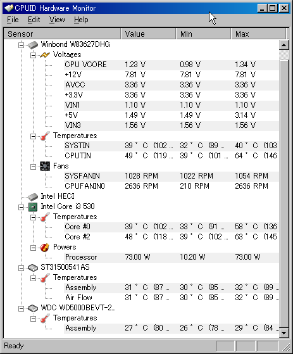Open the Edit menu
The height and width of the screenshot is (354, 293).
pyautogui.click(x=34, y=20)
